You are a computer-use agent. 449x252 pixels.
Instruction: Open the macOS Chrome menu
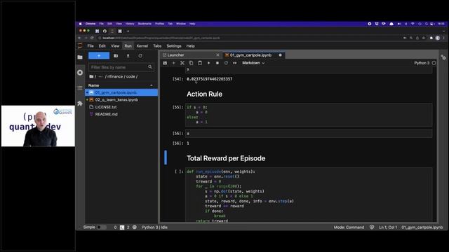[91, 24]
